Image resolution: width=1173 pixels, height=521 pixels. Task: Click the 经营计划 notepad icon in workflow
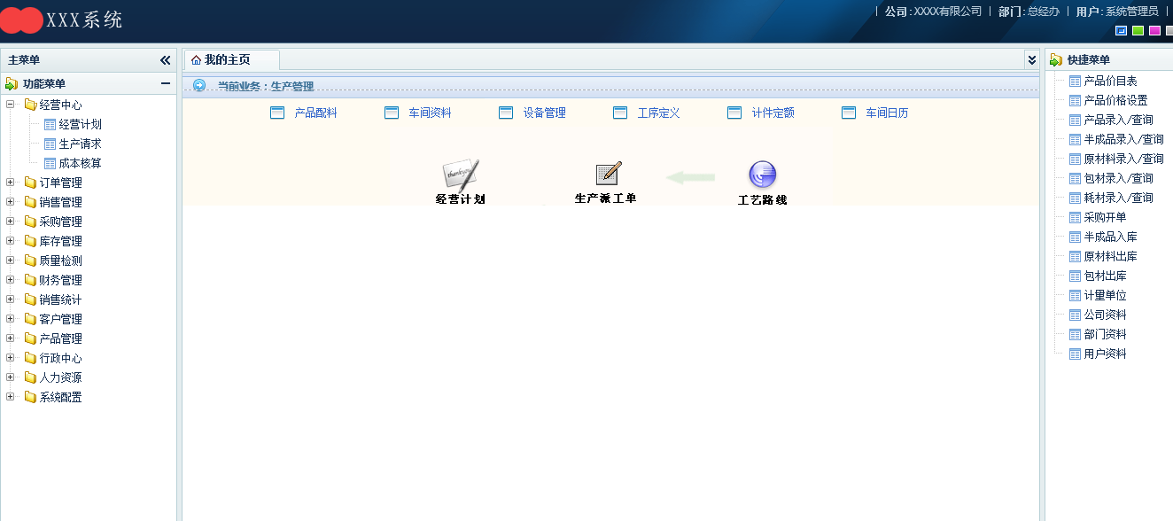pyautogui.click(x=461, y=175)
